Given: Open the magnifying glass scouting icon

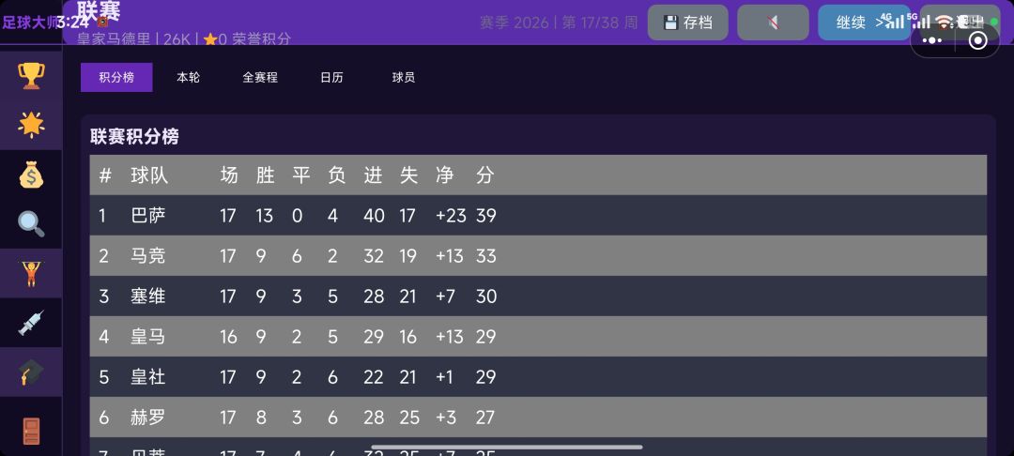Looking at the screenshot, I should coord(31,223).
